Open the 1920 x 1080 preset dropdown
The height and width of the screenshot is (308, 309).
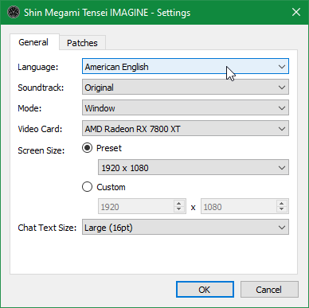194,167
